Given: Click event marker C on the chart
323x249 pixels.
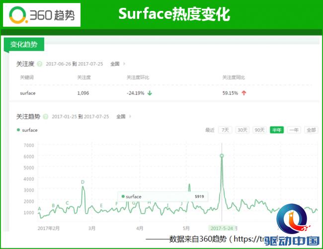Looking at the screenshot, I should pos(67,203).
